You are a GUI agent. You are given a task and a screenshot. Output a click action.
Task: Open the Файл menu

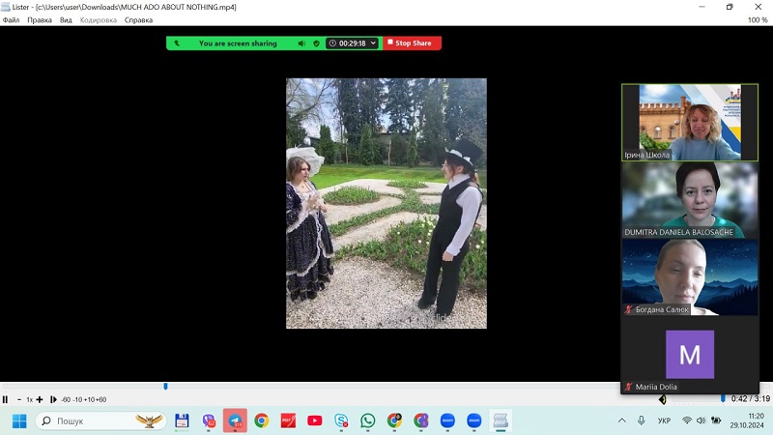tap(11, 20)
